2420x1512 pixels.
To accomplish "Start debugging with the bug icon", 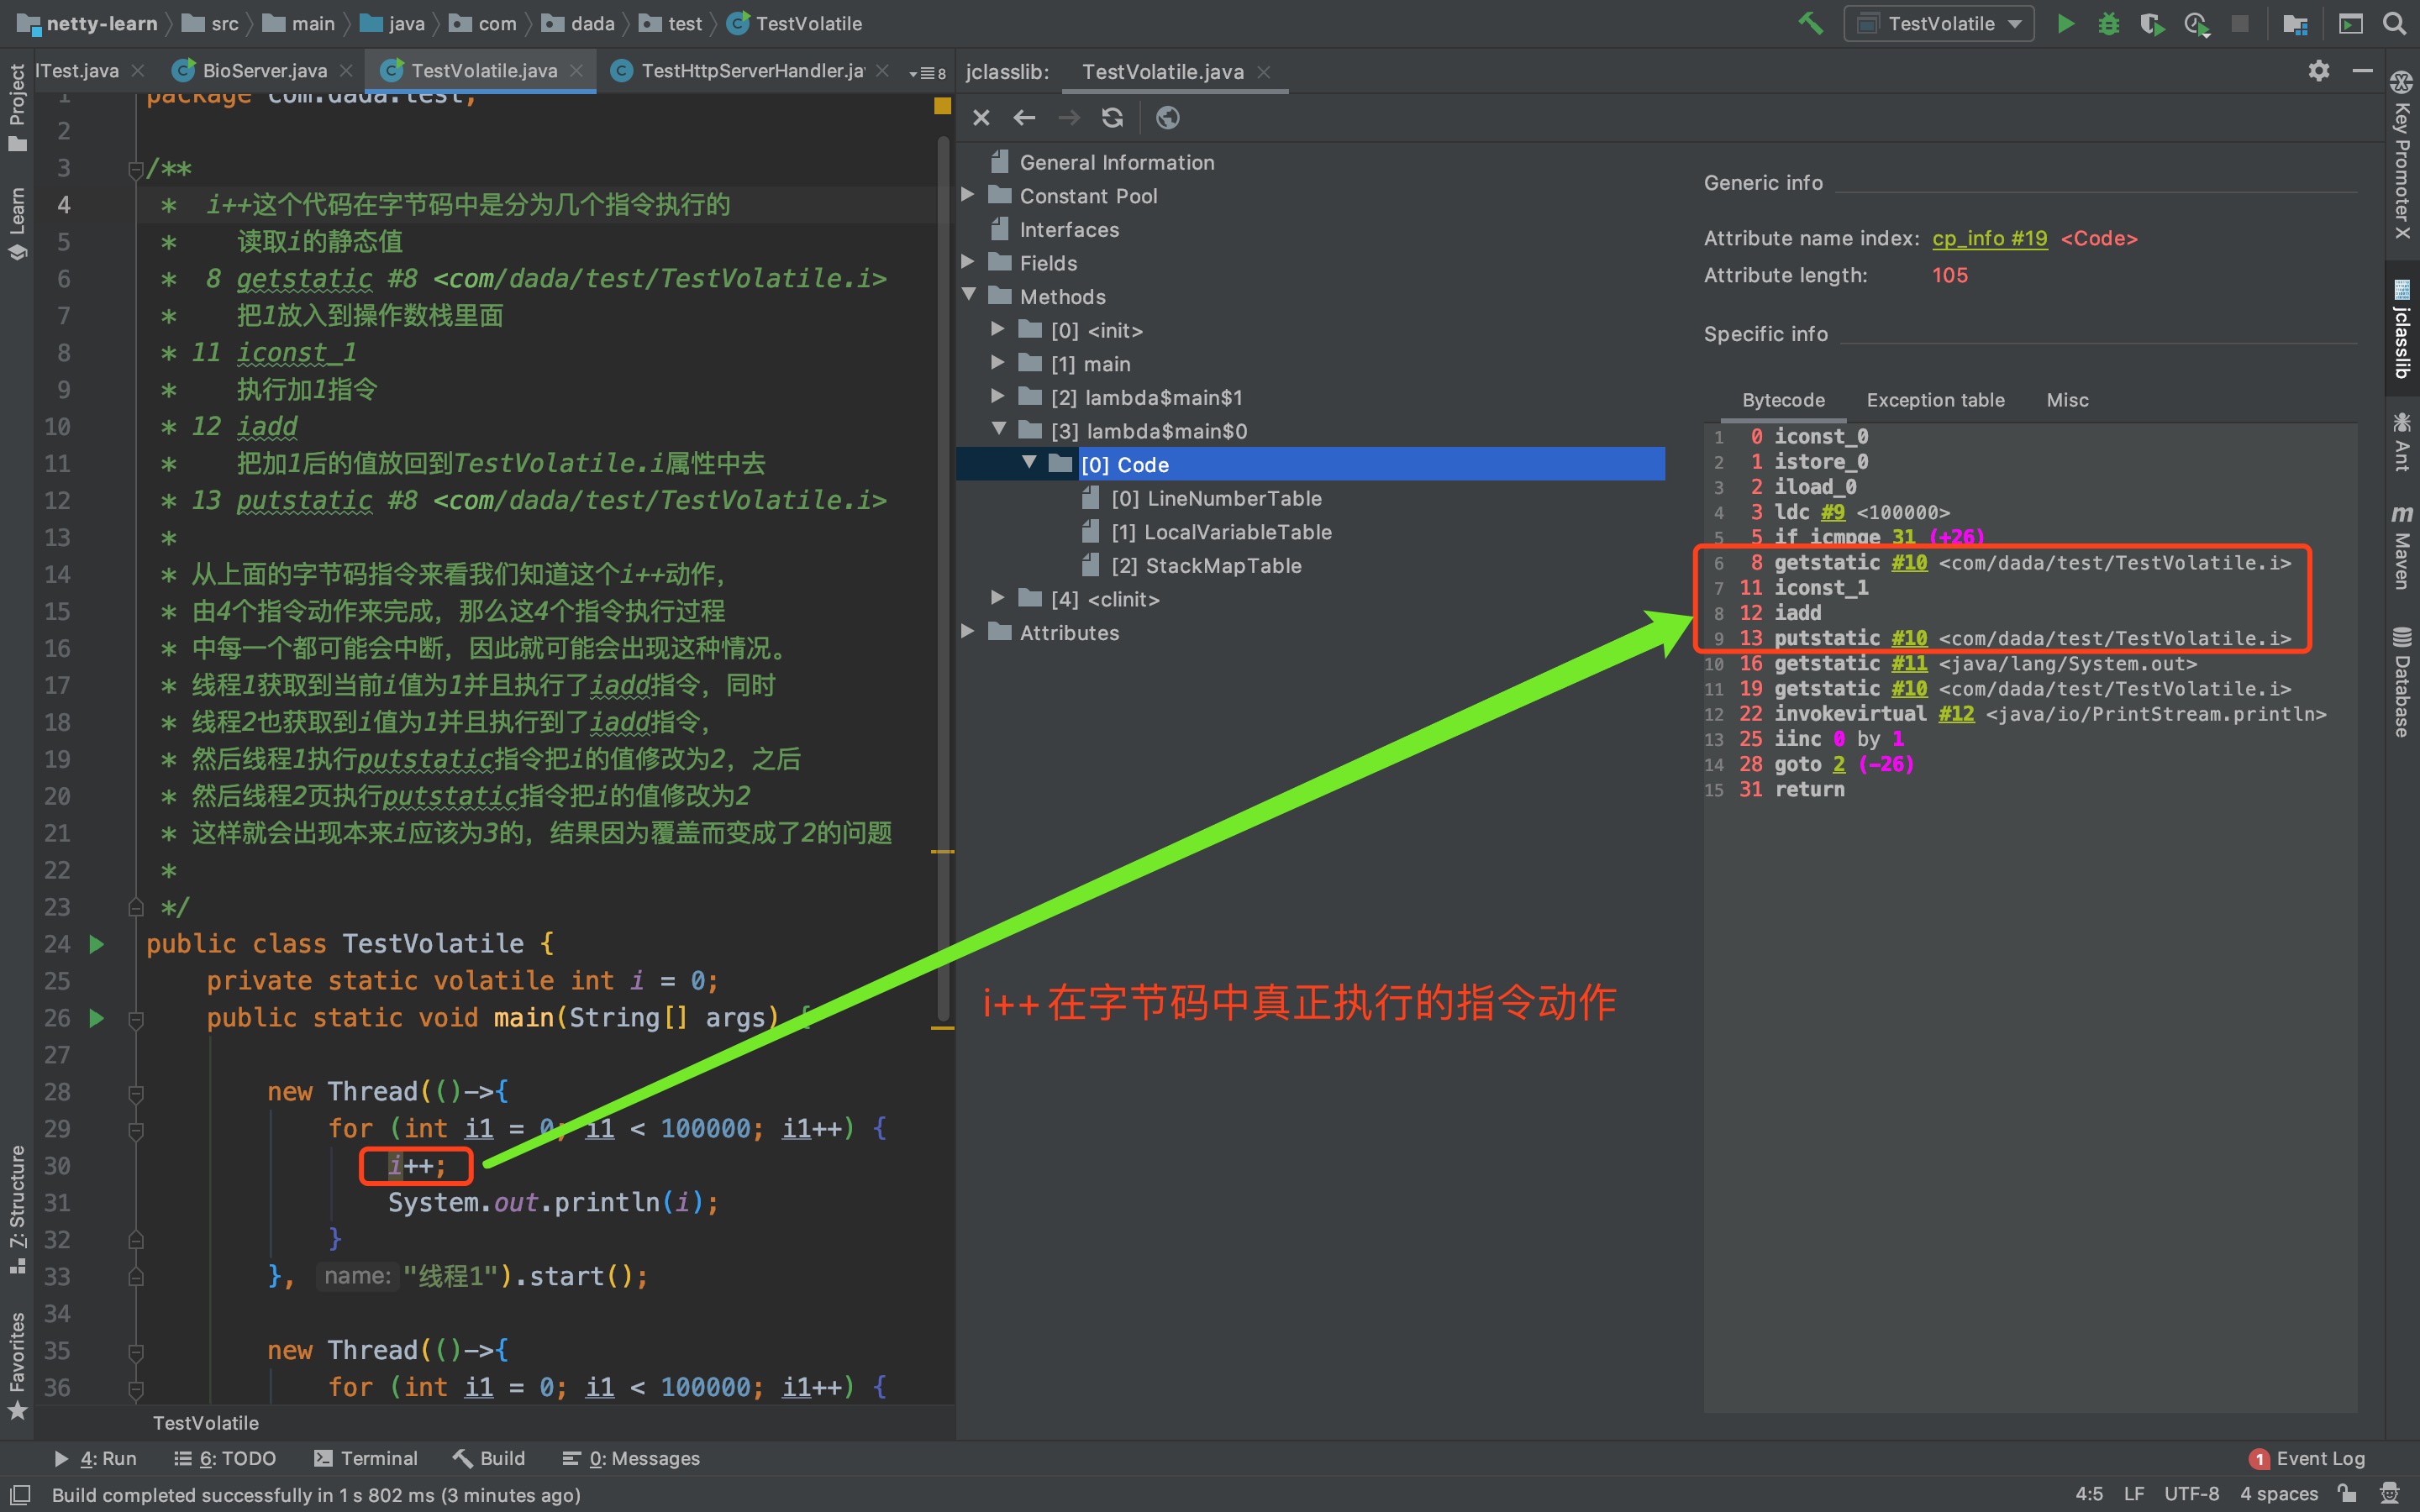I will 2108,23.
